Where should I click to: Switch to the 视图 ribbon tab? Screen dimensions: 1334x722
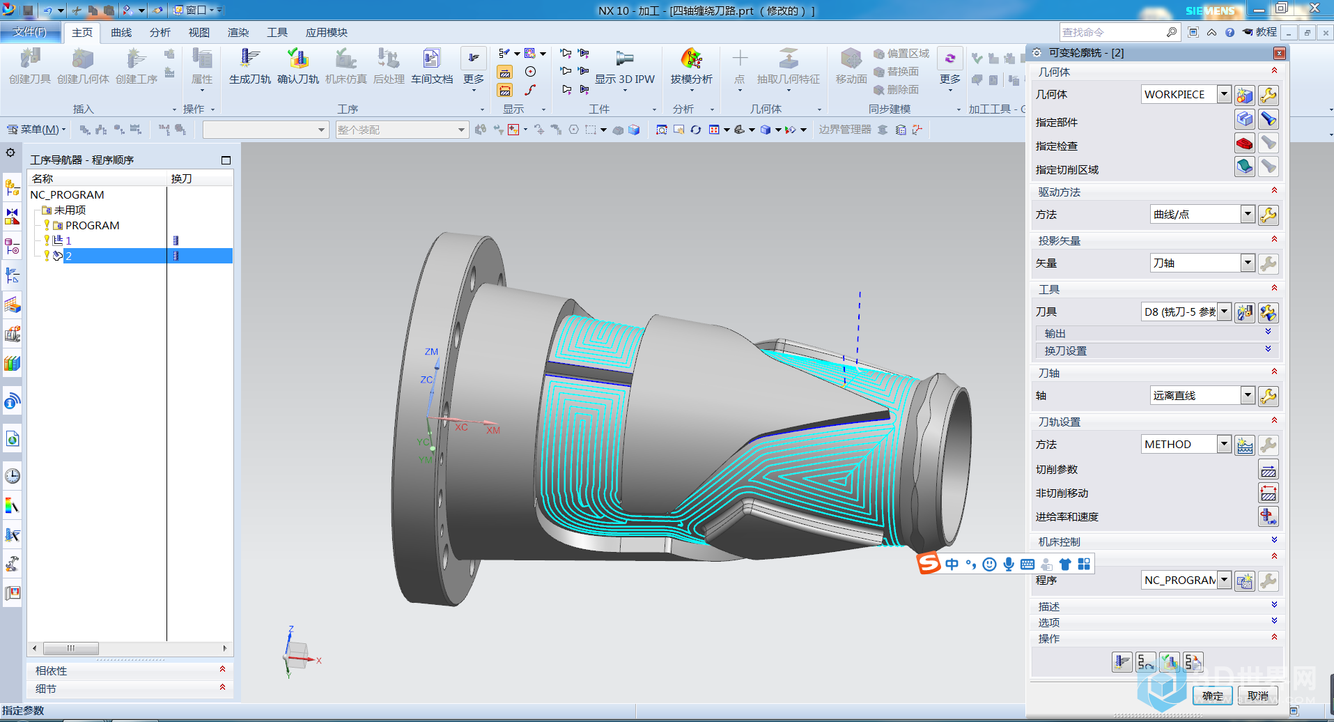point(199,33)
